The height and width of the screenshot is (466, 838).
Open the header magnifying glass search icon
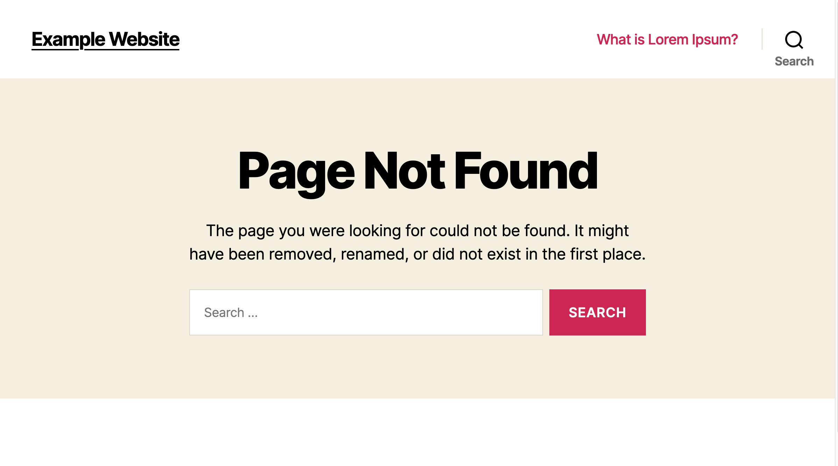click(794, 40)
